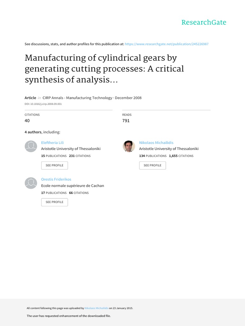
Task: Click the 134 Publications stat
Action: tap(153, 156)
